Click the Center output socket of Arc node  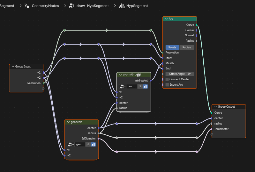(197, 30)
